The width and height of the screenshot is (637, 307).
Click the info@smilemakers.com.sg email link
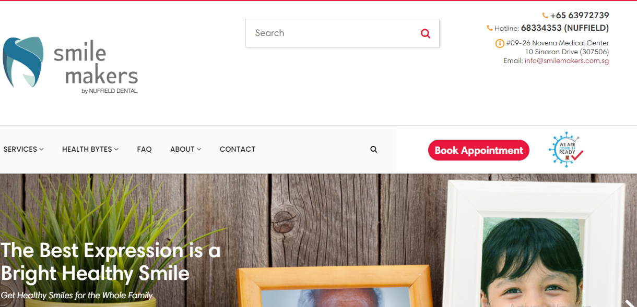coord(567,61)
